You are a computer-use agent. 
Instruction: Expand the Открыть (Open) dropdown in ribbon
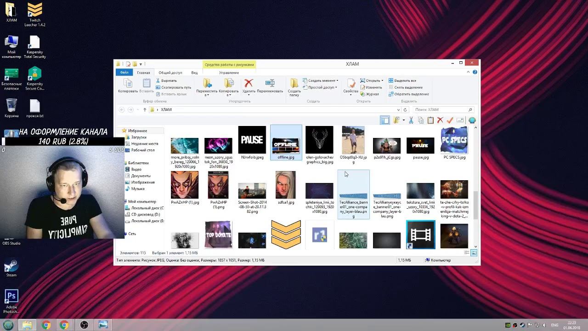(x=372, y=80)
